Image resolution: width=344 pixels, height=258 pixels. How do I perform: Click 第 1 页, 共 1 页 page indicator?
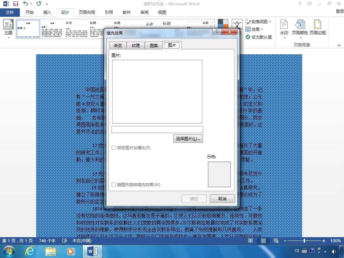[17, 241]
